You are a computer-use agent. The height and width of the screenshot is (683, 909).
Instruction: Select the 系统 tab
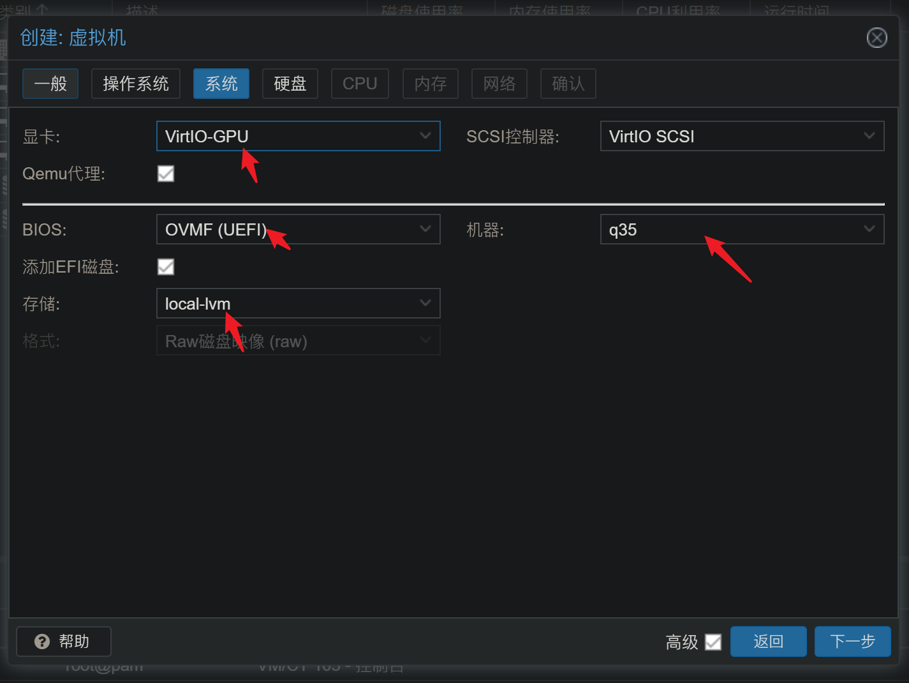(221, 84)
